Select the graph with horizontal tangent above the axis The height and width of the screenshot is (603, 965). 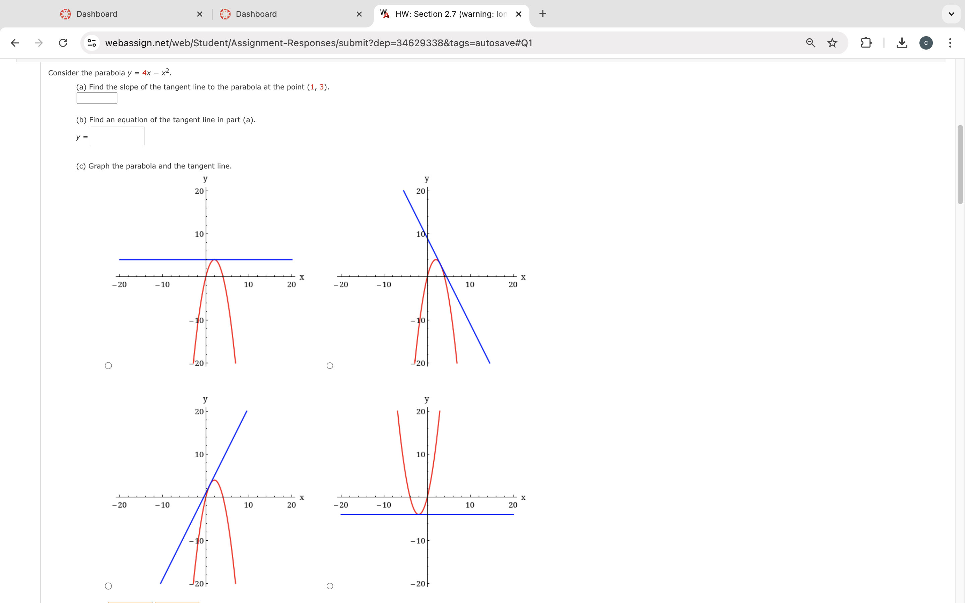point(109,366)
